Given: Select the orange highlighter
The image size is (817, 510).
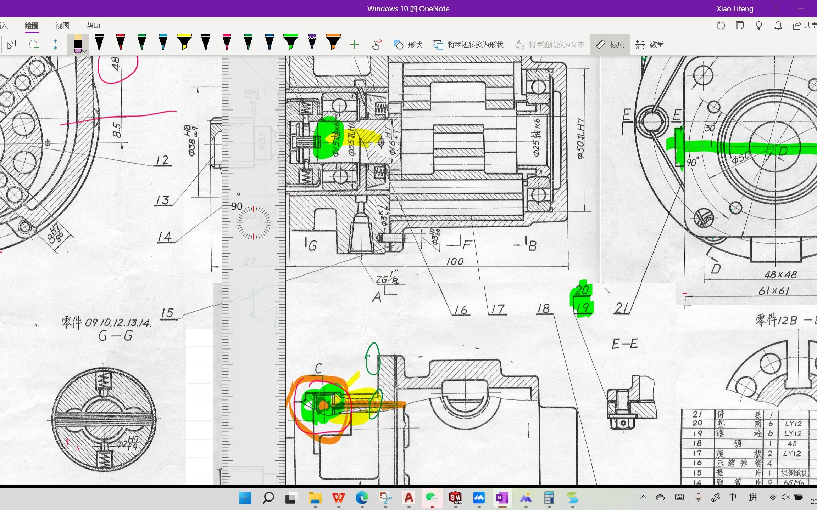Looking at the screenshot, I should pos(333,42).
